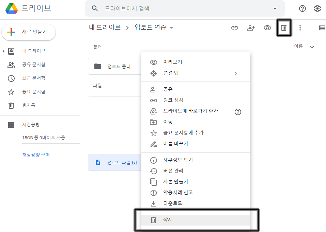Reverse sort direction arrow
This screenshot has width=326, height=232.
point(312,46)
